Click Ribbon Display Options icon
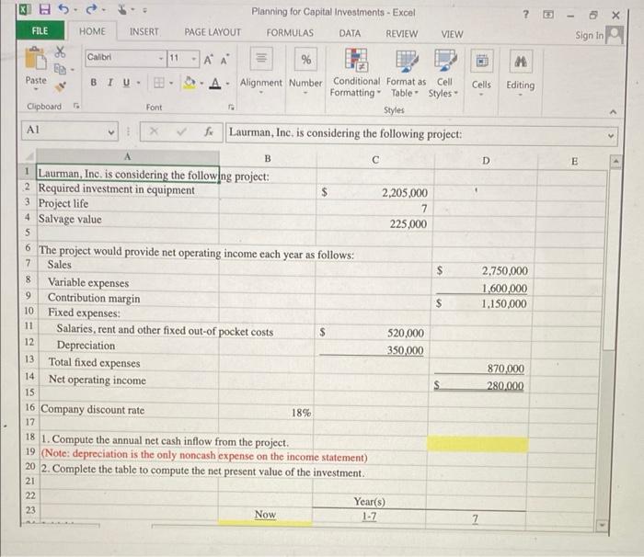The image size is (644, 557). click(548, 15)
